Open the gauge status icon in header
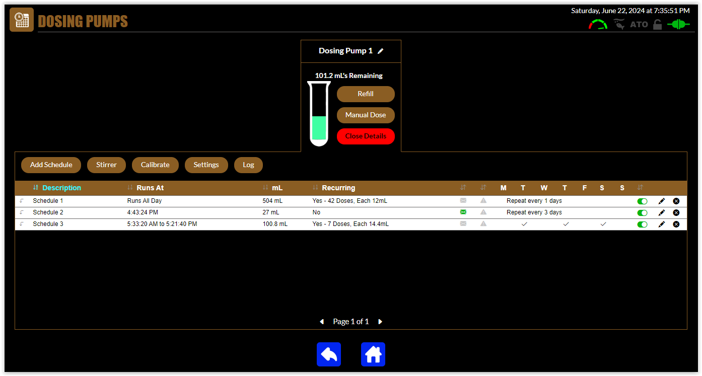 (598, 24)
